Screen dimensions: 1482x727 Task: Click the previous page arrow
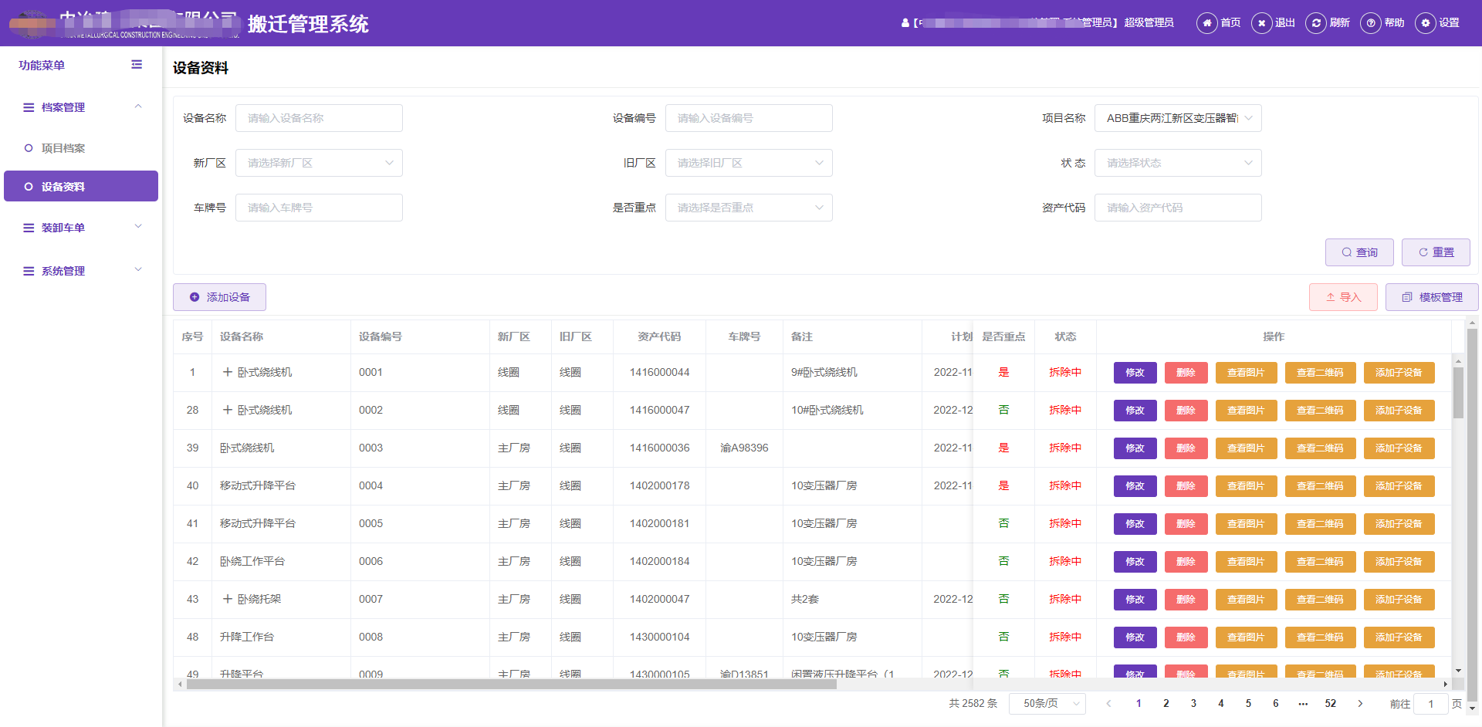1109,703
